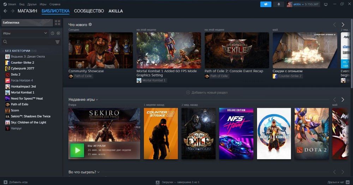This screenshot has height=185, width=353.
Task: Open the Справка menu
Action: [55, 4]
